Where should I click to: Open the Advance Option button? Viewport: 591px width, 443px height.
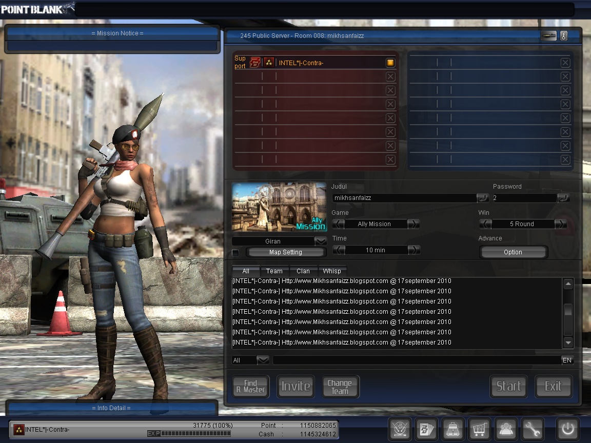pyautogui.click(x=513, y=252)
